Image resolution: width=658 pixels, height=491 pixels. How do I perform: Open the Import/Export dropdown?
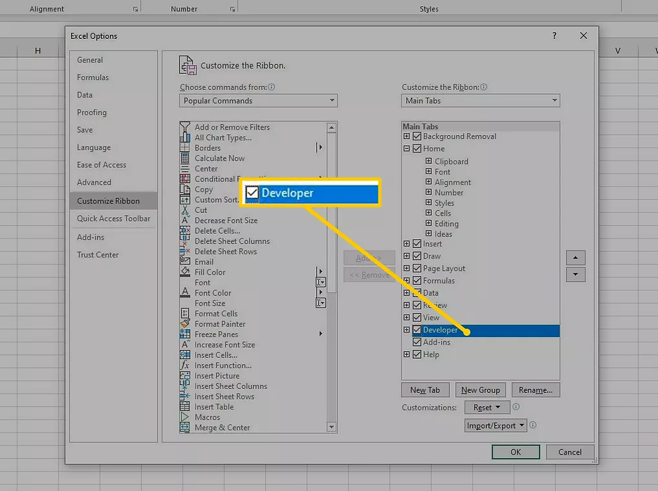pos(496,426)
